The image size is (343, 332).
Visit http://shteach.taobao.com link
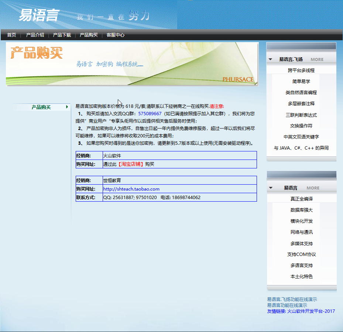[131, 189]
